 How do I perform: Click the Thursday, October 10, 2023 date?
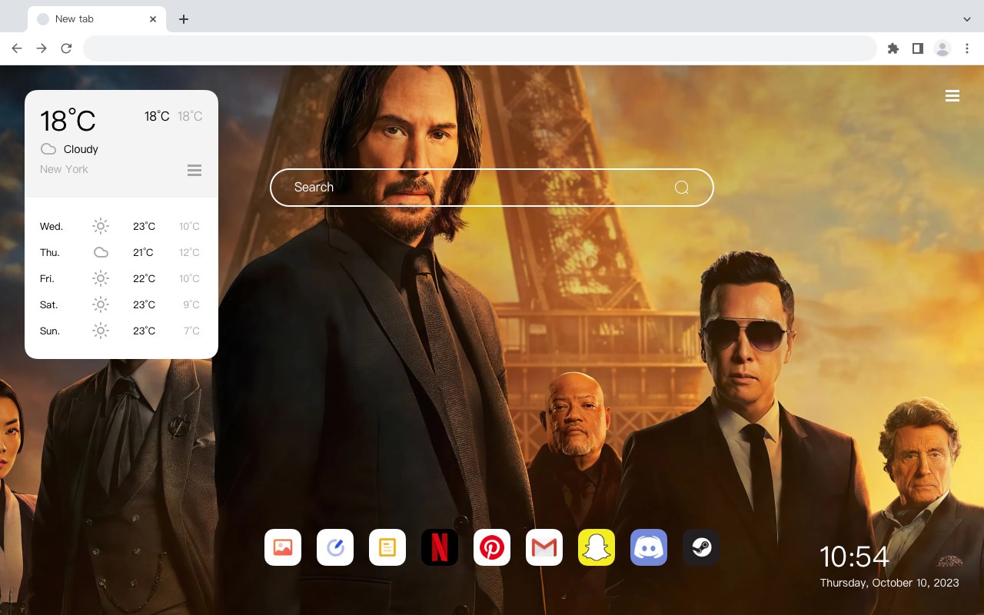[x=889, y=583]
